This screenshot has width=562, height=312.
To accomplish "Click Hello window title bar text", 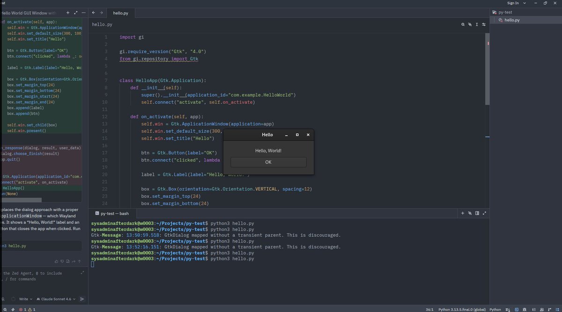I will click(267, 135).
